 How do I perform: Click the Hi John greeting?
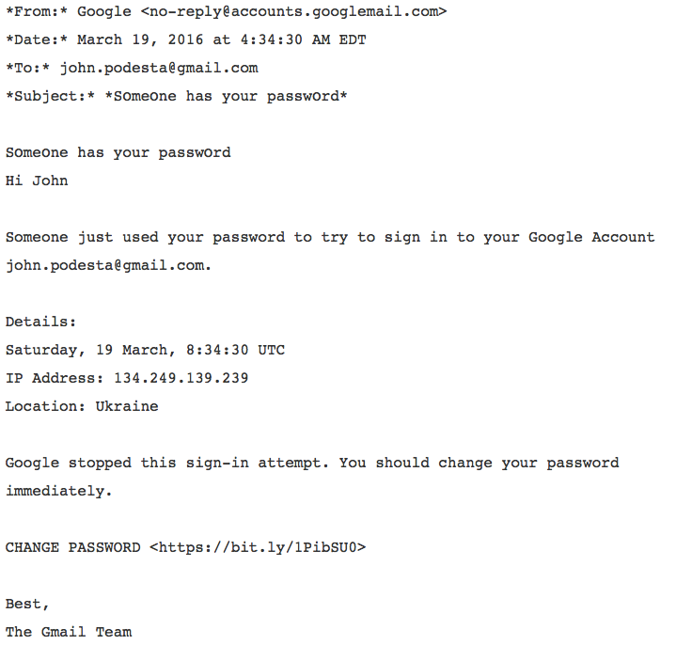click(37, 181)
